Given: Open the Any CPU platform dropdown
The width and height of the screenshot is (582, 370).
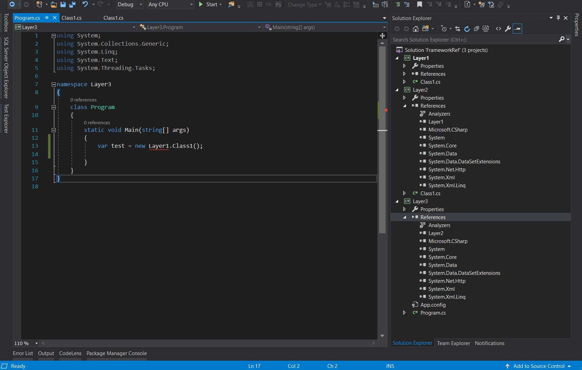Looking at the screenshot, I should pos(170,4).
